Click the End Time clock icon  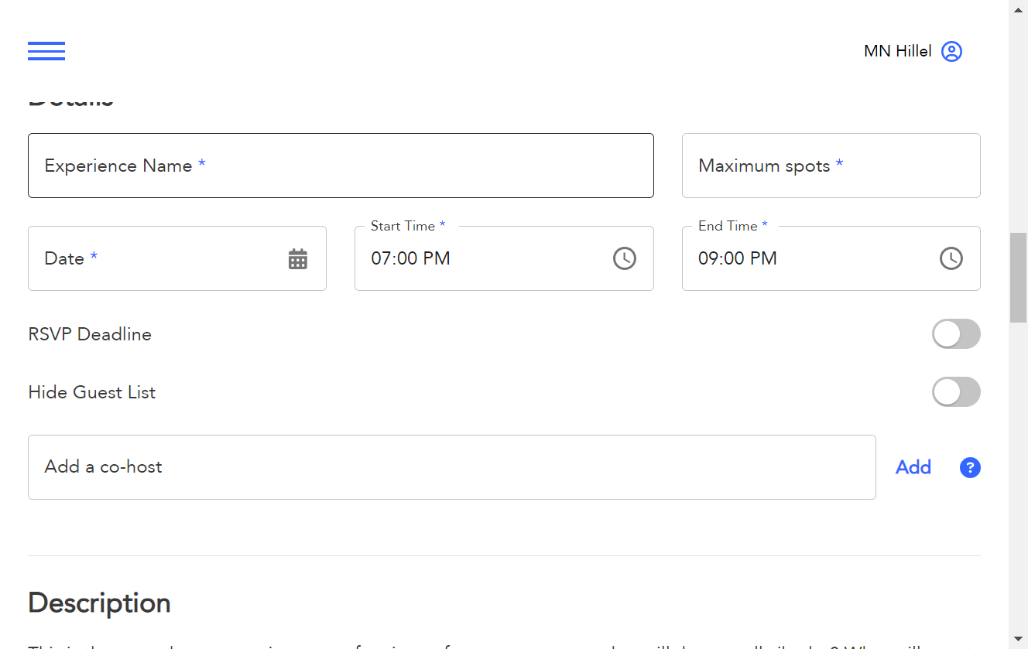tap(951, 258)
